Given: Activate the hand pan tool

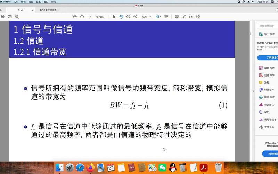Looking at the screenshot, I should tap(121, 17).
